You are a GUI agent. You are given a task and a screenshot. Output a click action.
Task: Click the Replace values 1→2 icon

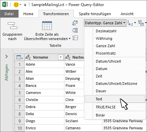pos(130,23)
